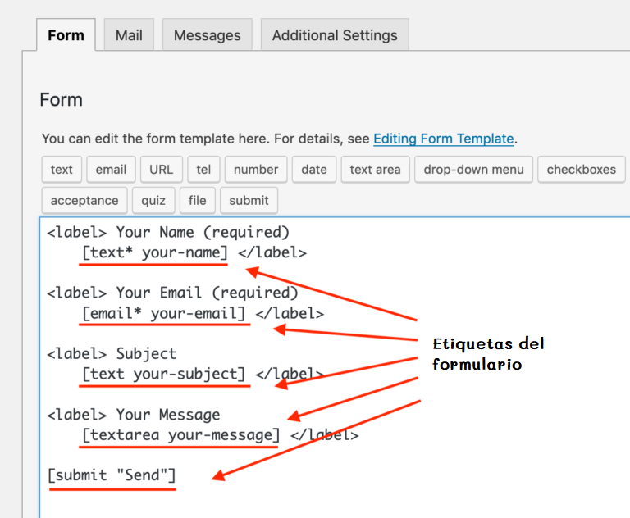Image resolution: width=630 pixels, height=518 pixels.
Task: Click the checkboxes tag button
Action: click(x=581, y=170)
